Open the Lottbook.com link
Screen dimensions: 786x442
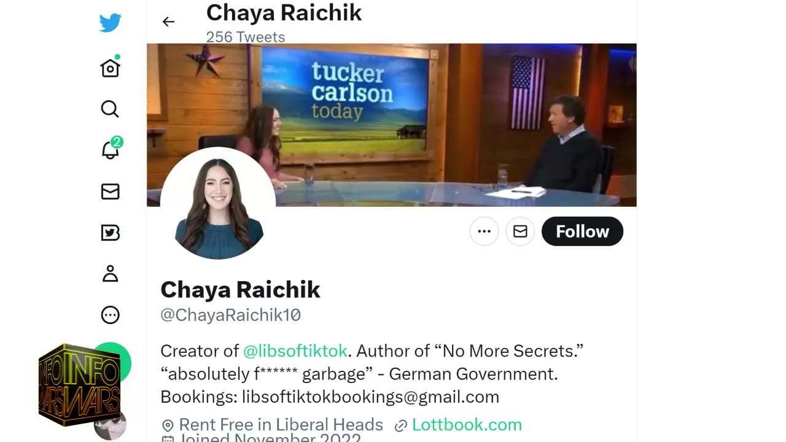(467, 424)
